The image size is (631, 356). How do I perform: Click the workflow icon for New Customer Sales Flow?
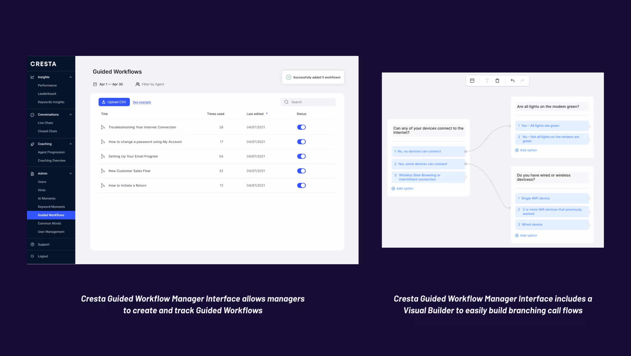point(103,171)
